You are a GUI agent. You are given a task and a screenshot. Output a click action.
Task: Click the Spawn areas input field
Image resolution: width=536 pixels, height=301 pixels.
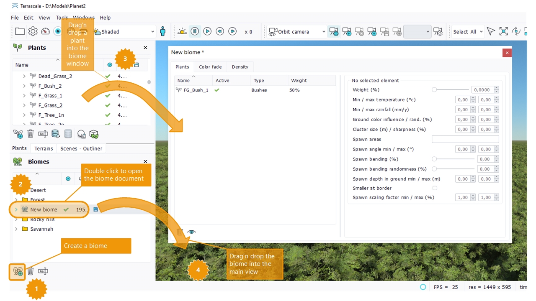click(465, 139)
